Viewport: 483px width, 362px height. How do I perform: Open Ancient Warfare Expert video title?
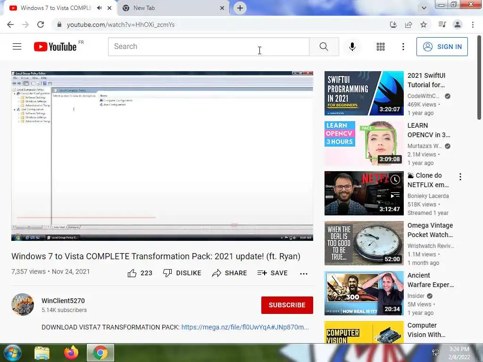click(430, 280)
